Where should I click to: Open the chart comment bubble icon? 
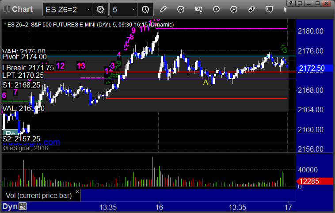(x=269, y=9)
